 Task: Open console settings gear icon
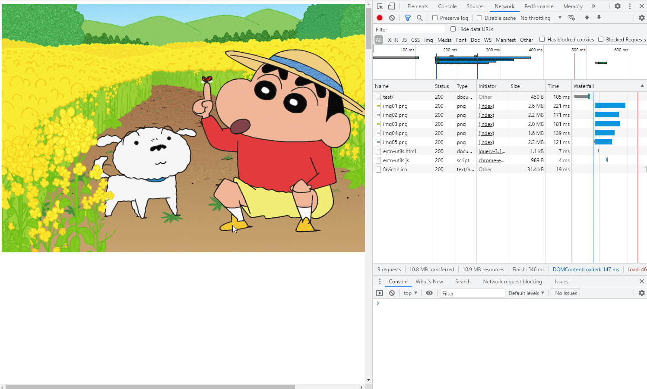(642, 293)
